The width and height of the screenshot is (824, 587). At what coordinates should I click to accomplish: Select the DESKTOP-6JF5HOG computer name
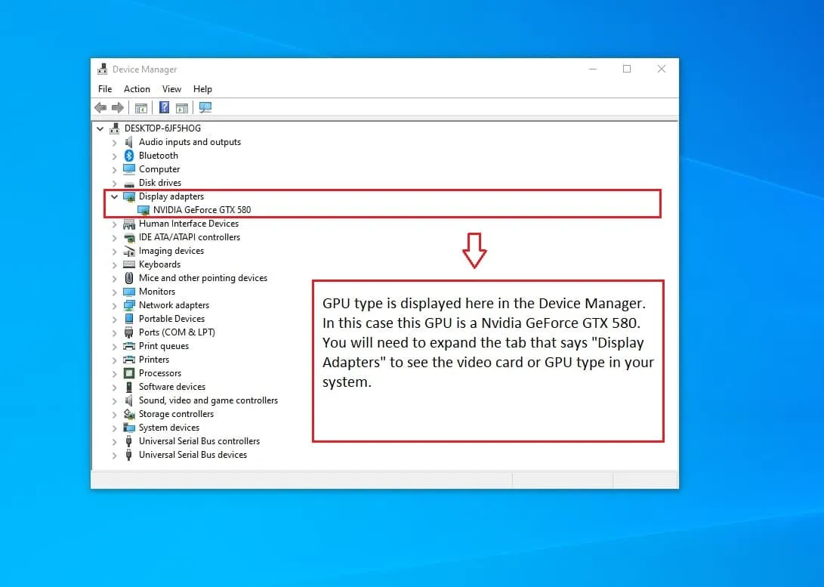click(163, 128)
